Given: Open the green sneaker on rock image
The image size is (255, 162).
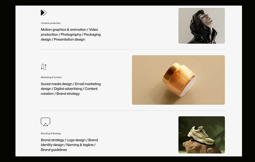Looking at the screenshot, I should [201, 135].
